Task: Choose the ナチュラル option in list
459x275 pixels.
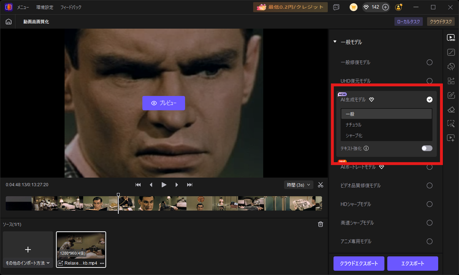Action: point(387,125)
